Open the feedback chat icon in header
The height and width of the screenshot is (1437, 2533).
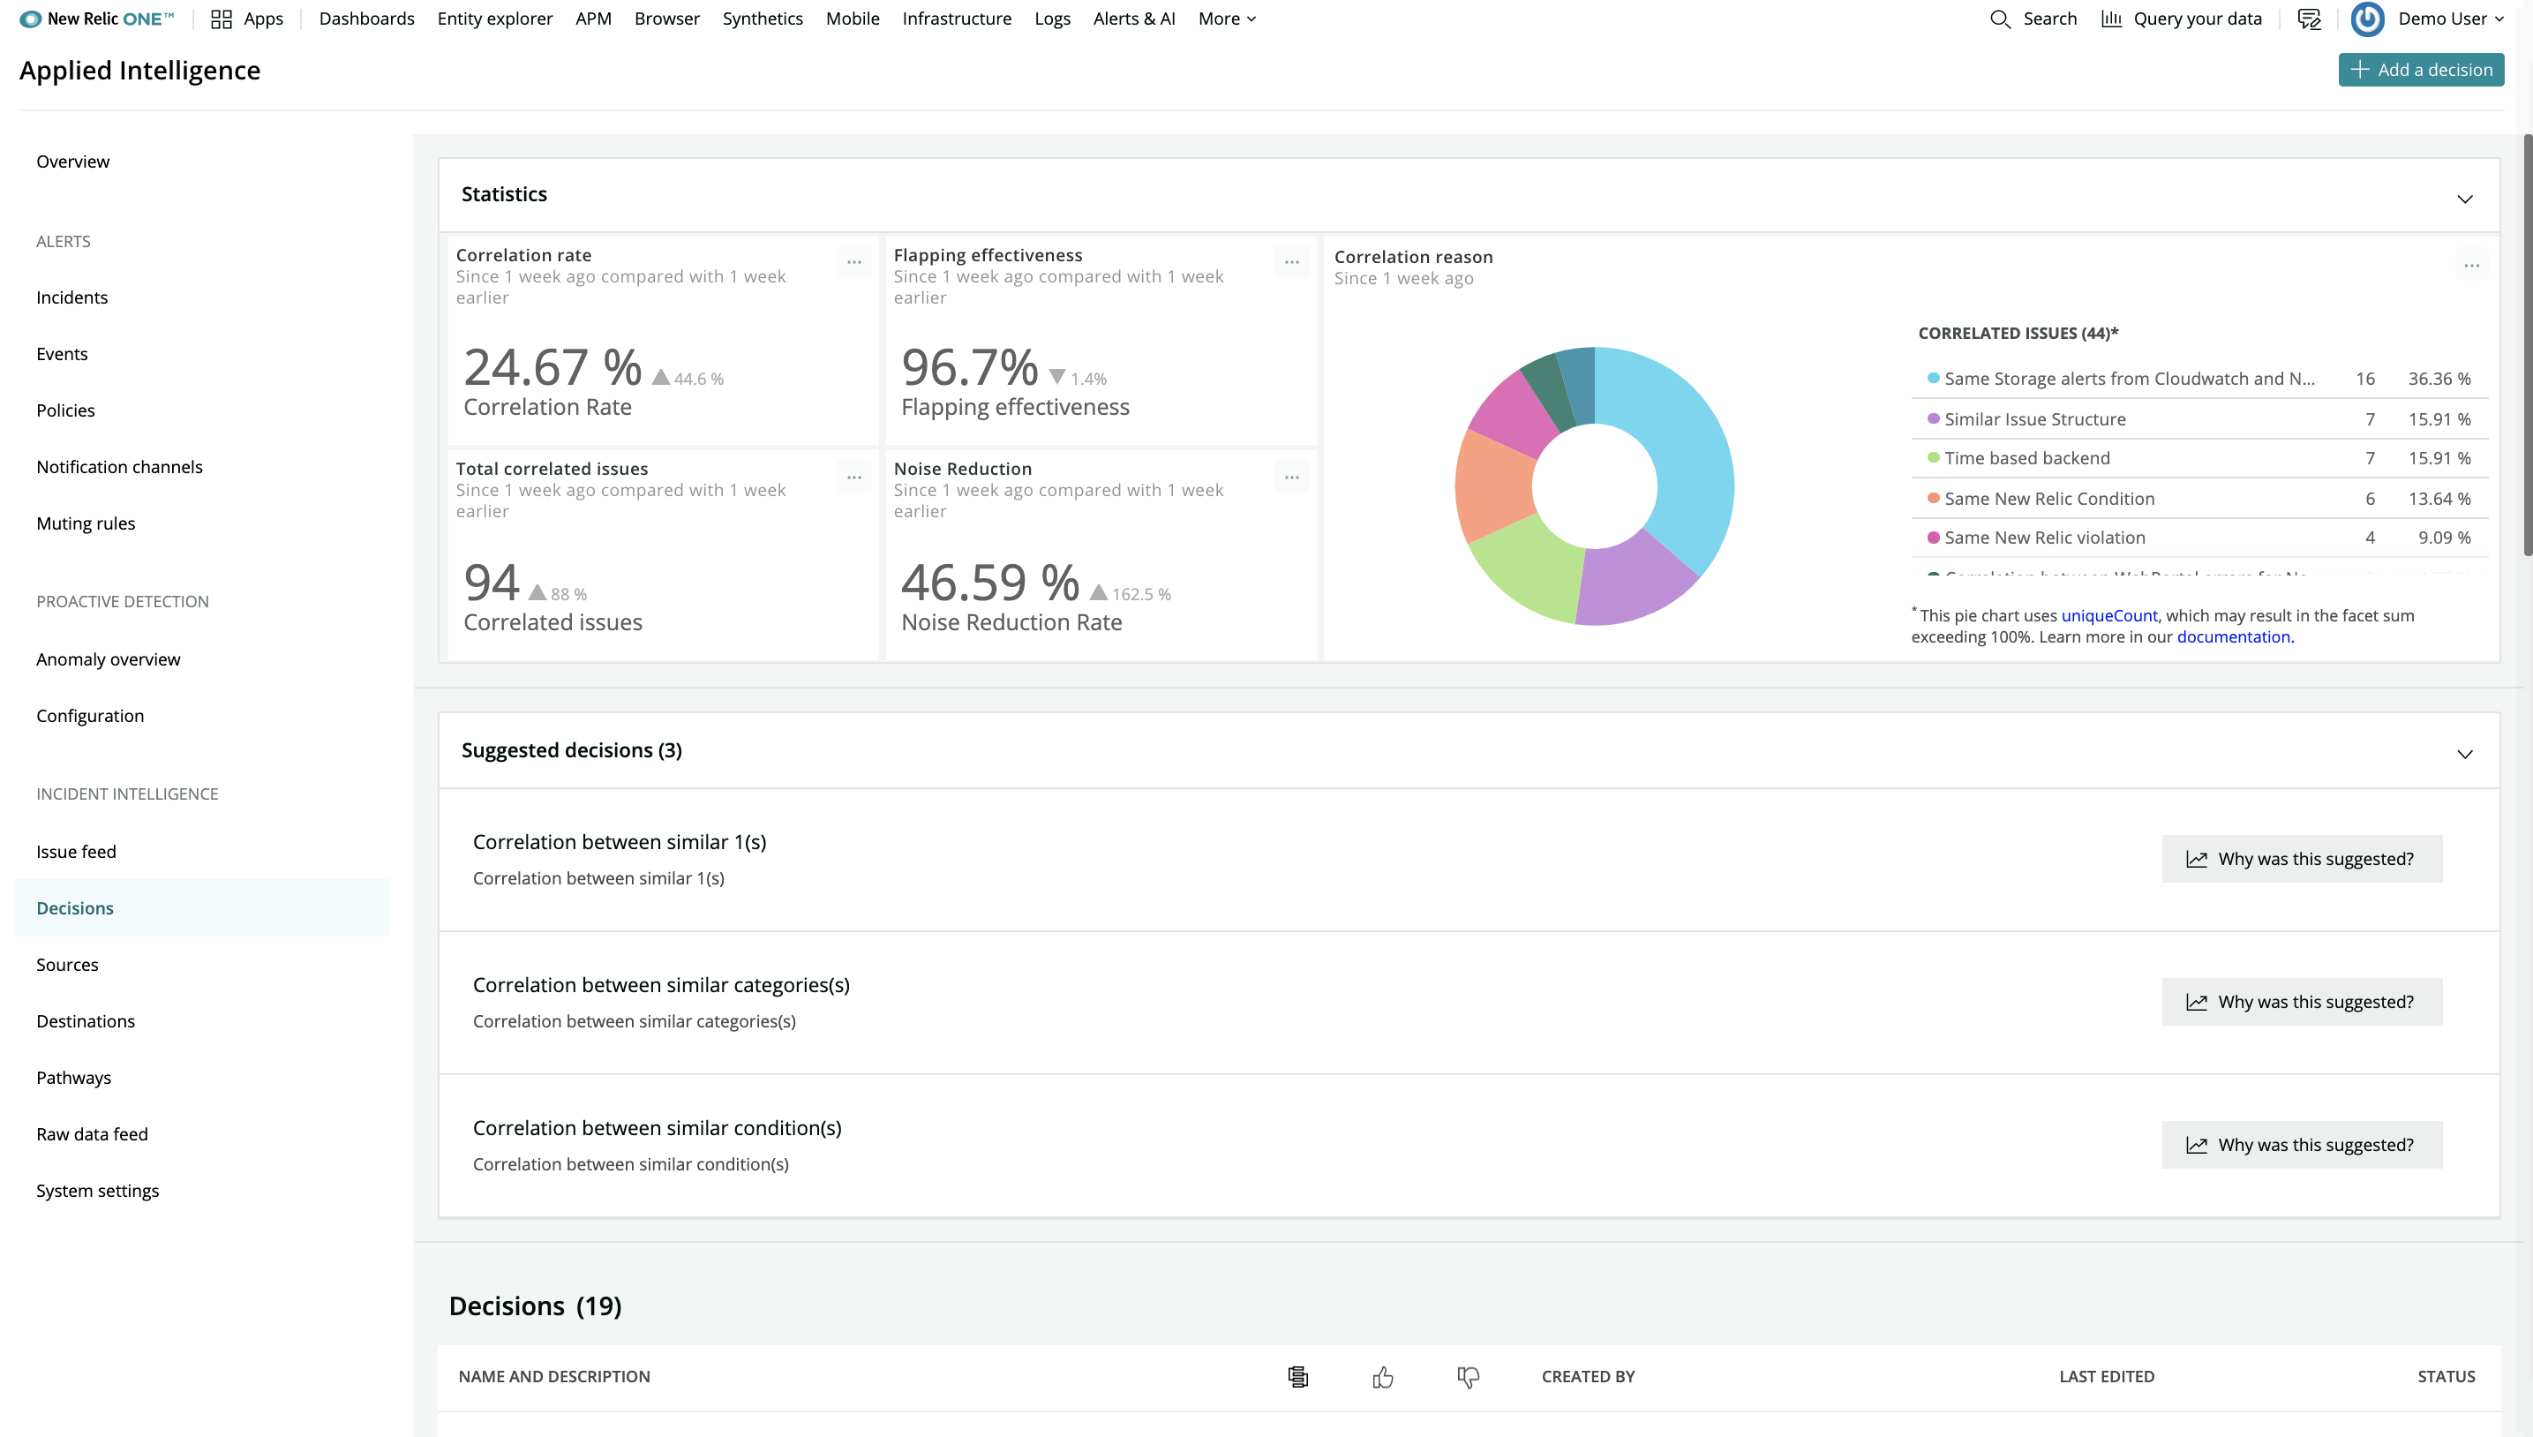pos(2309,19)
